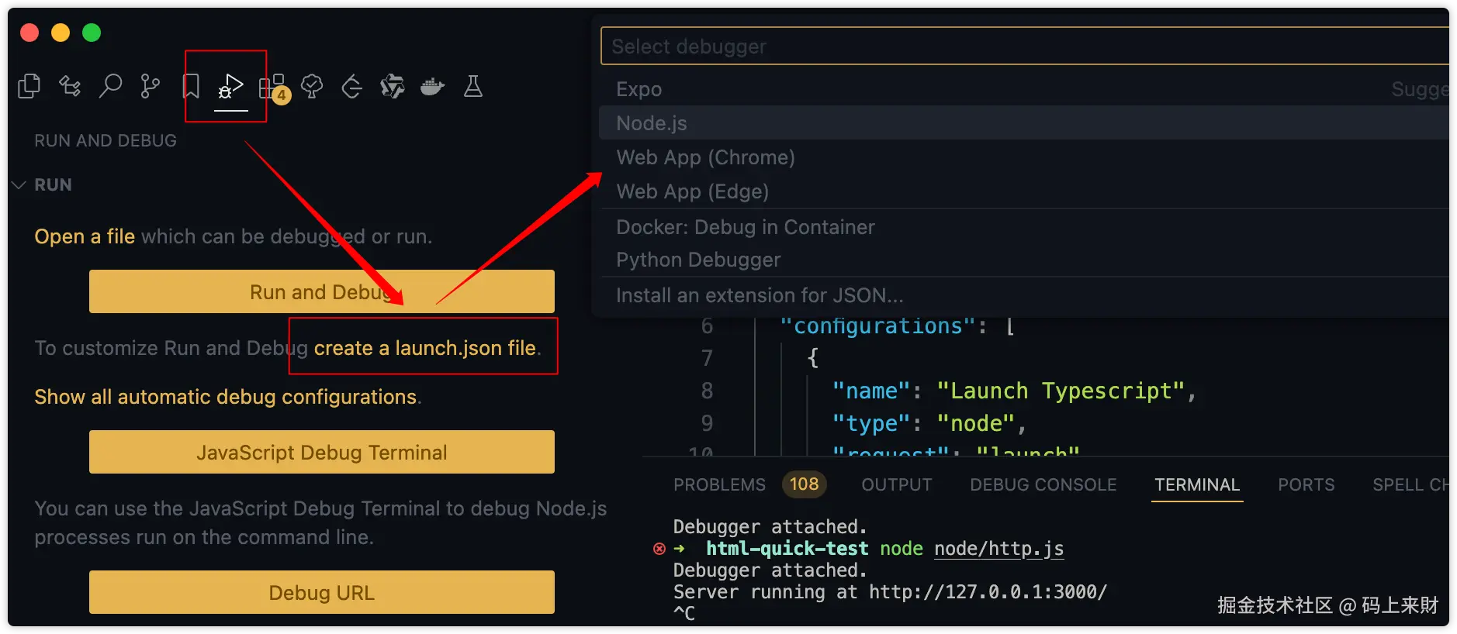Select Python Debugger option

point(1024,260)
